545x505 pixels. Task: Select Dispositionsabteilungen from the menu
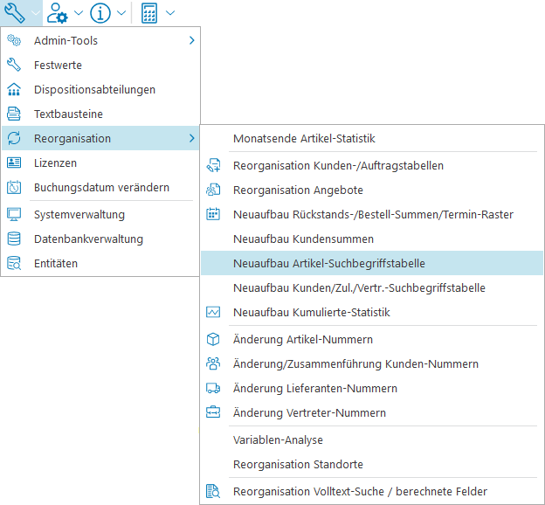click(94, 89)
